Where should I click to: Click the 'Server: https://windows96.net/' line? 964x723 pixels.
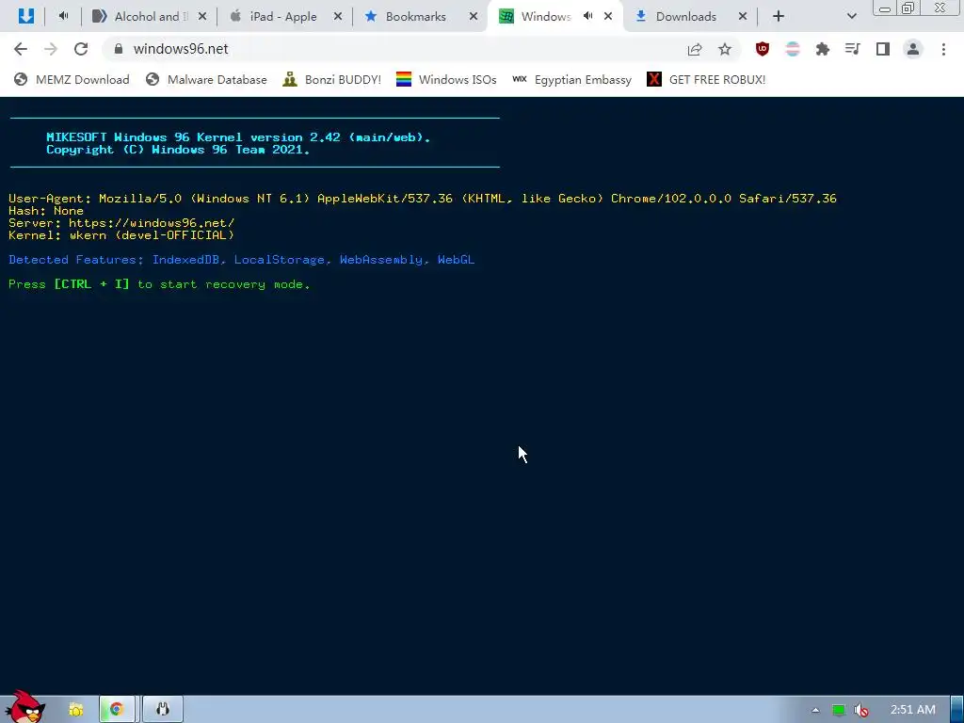coord(121,223)
